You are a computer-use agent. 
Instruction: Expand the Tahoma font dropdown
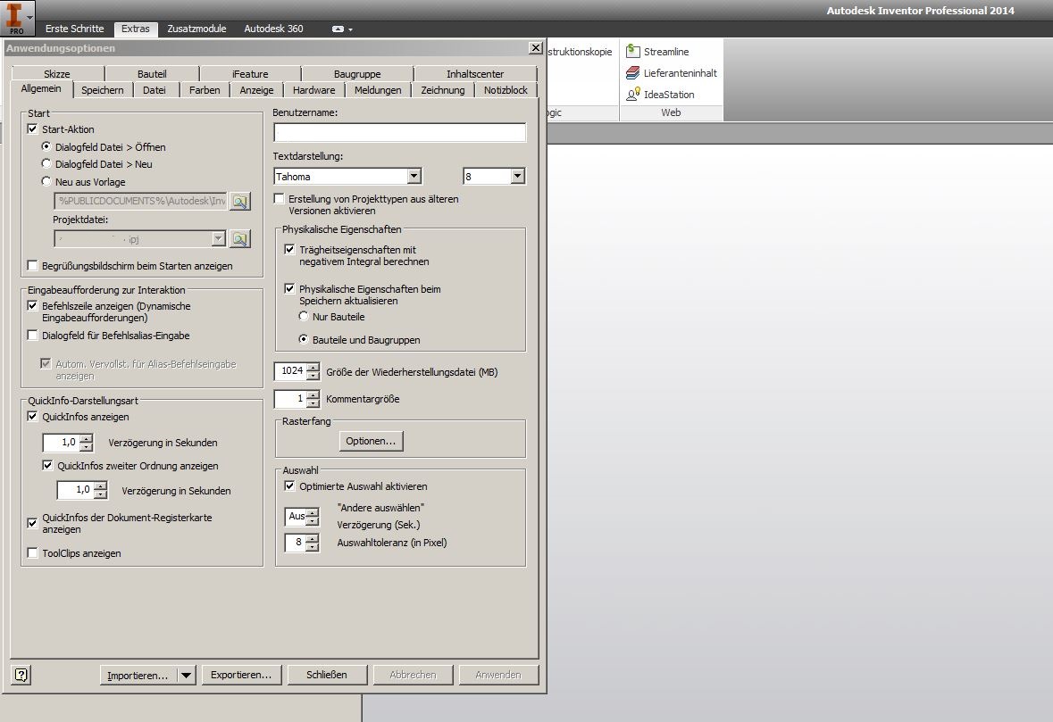pyautogui.click(x=414, y=177)
